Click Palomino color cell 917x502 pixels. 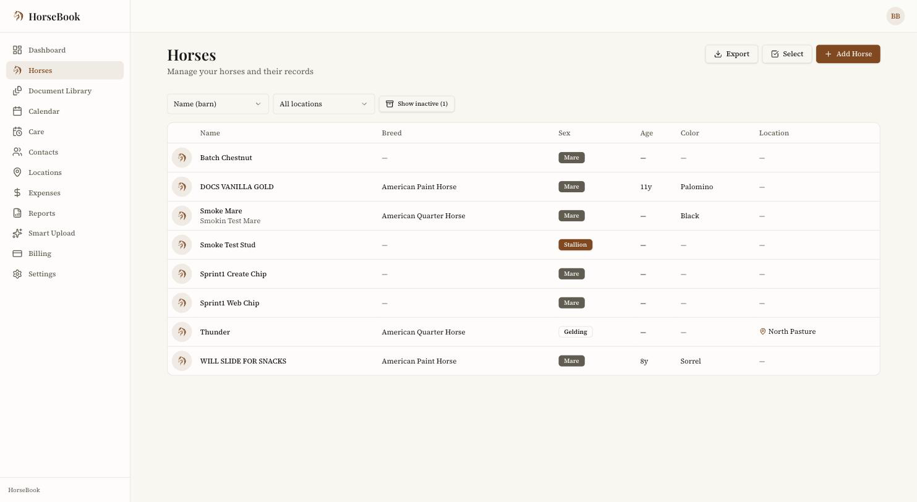point(697,187)
